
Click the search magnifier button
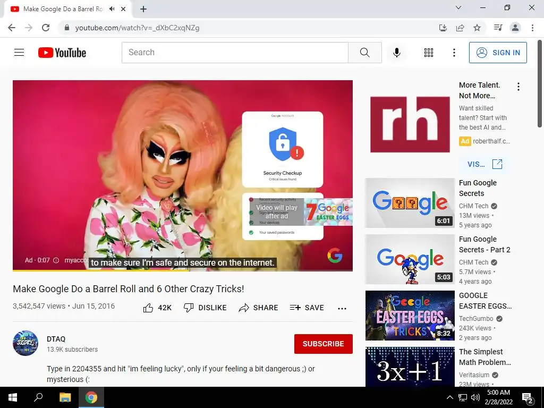[x=364, y=53]
